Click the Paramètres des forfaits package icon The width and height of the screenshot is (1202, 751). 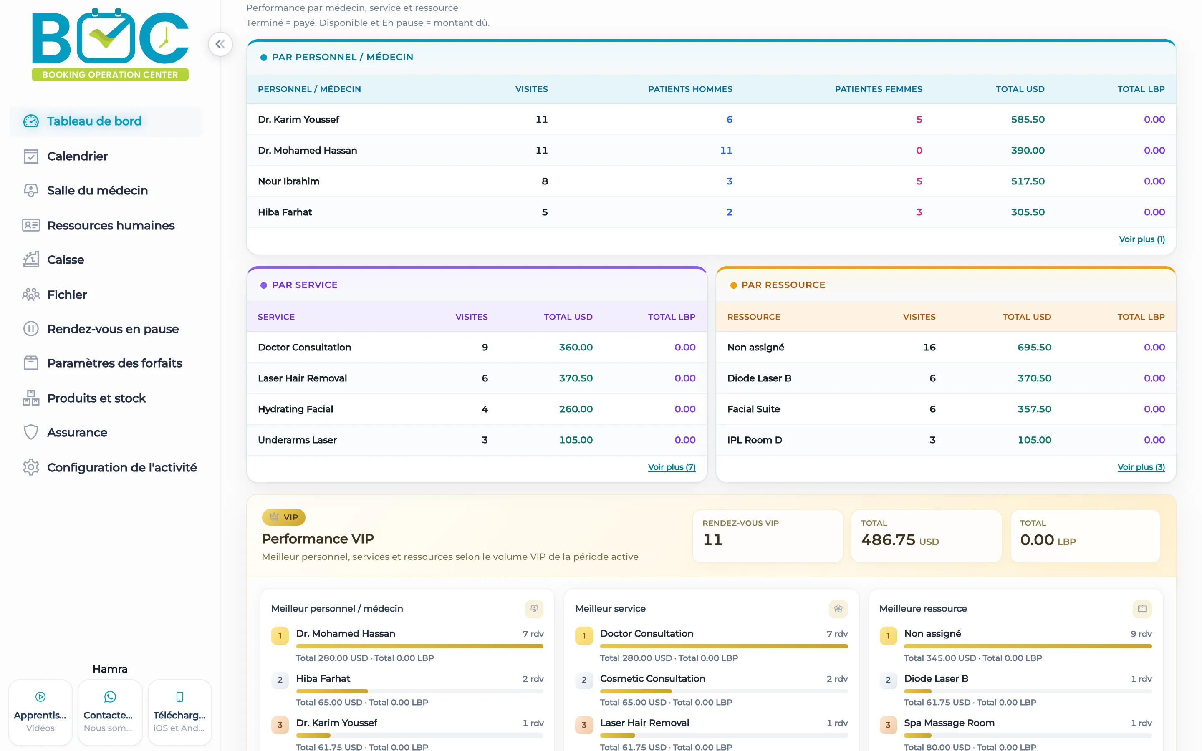coord(31,363)
